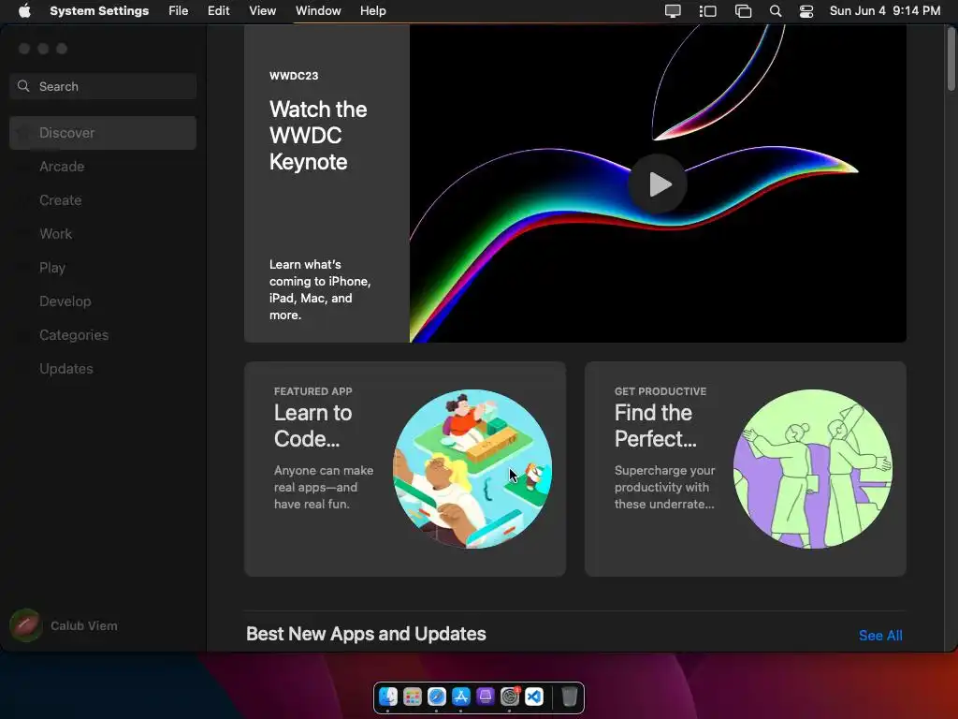
Task: Select Discover in the sidebar
Action: coord(103,133)
